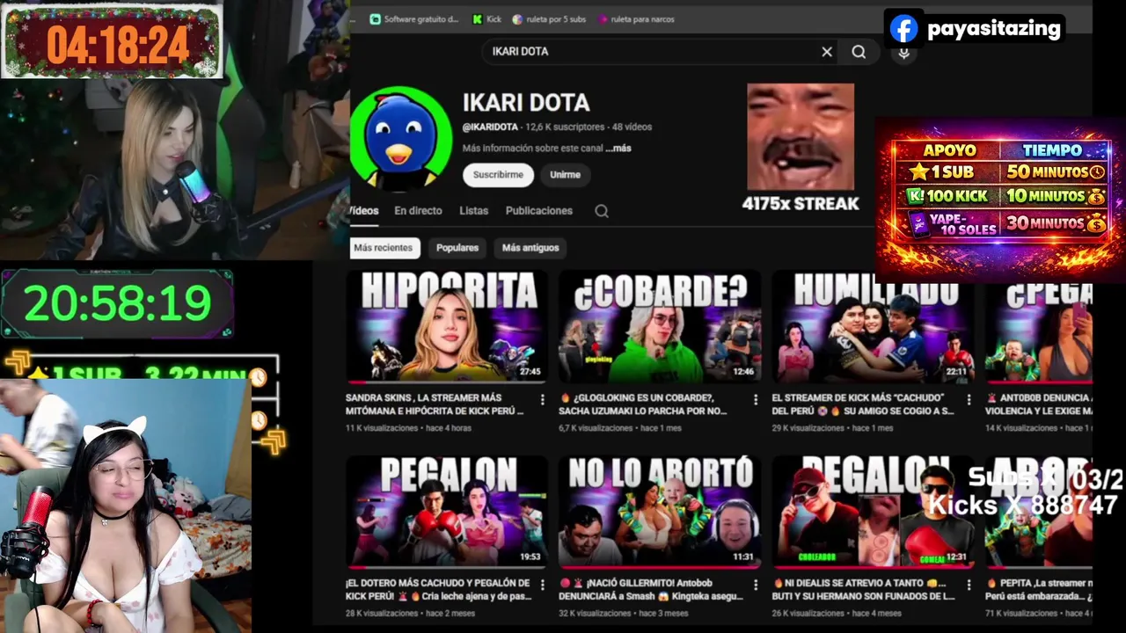Open the NACIÓ GILLERMITO video title
The width and height of the screenshot is (1126, 633).
coord(650,589)
